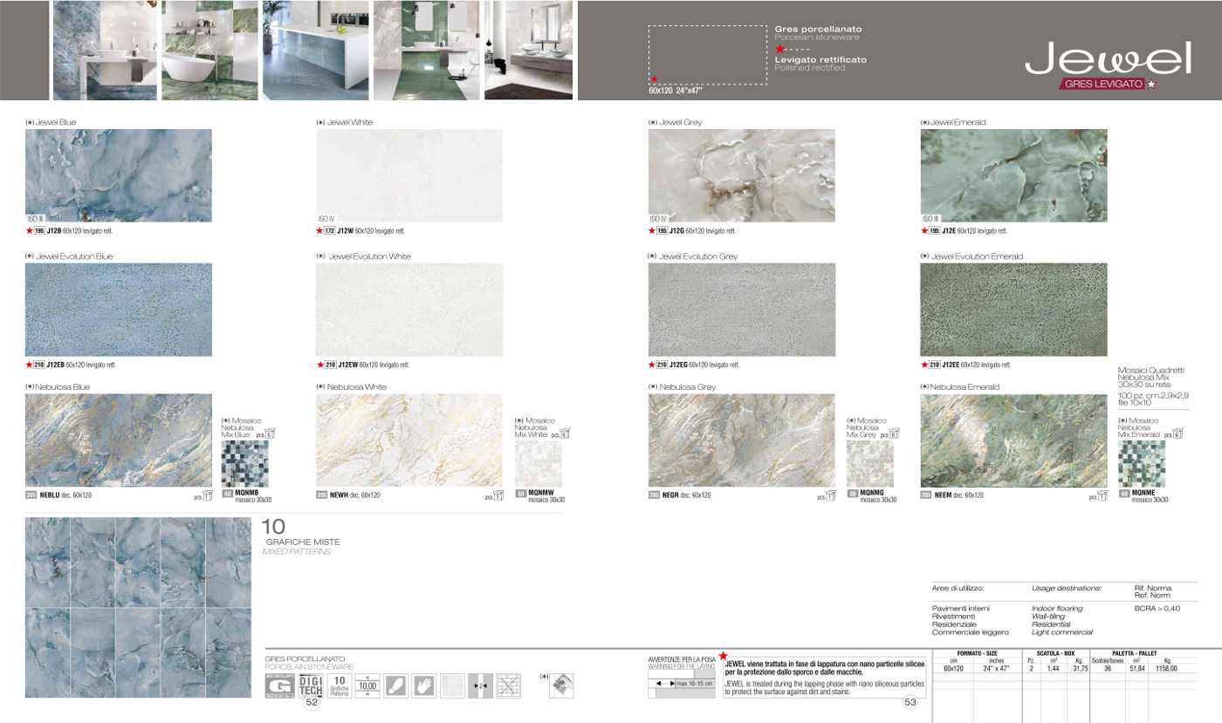Click the pcs. box icon for NEBLU

[x=207, y=496]
